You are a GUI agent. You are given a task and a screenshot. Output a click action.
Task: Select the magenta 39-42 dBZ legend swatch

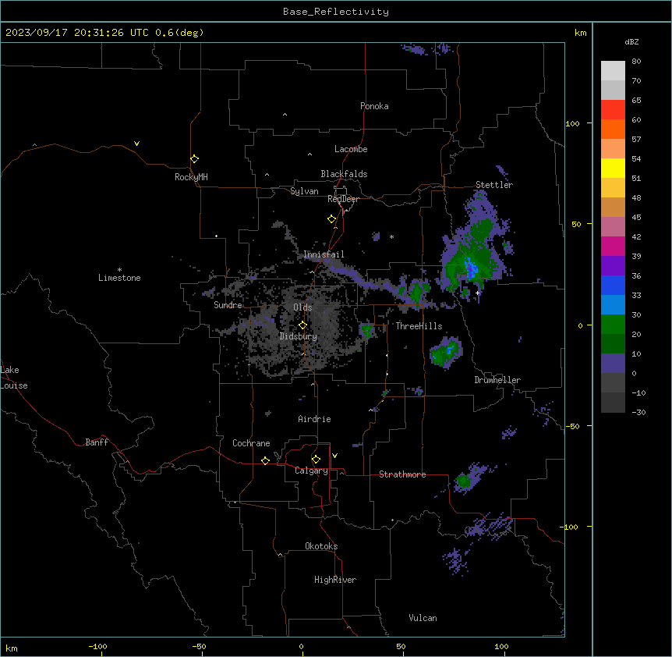613,246
